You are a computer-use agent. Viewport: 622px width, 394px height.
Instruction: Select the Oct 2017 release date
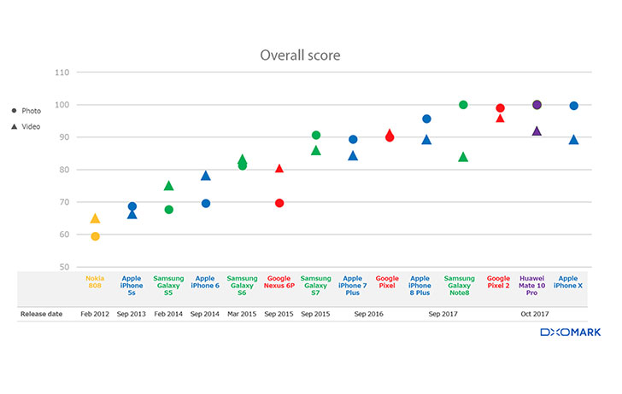coord(535,314)
